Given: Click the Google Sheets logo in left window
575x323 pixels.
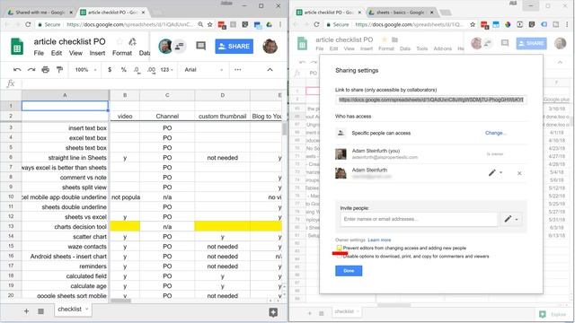Looking at the screenshot, I should tap(17, 47).
